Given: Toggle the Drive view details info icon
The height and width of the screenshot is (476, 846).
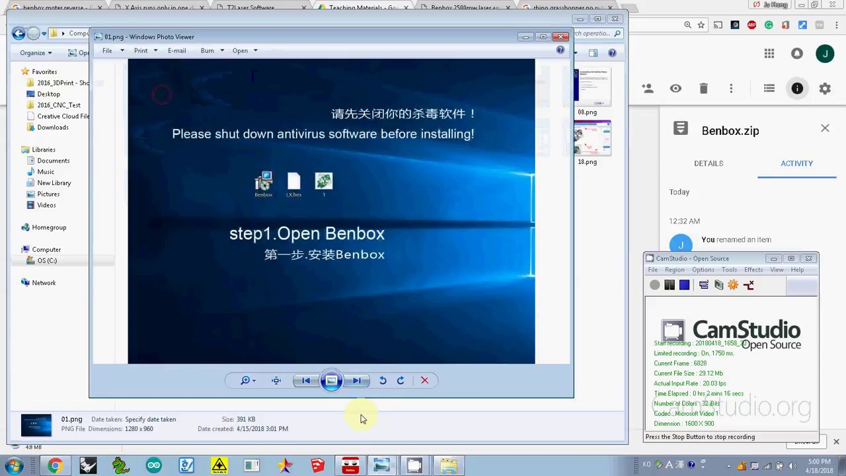Looking at the screenshot, I should tap(797, 88).
